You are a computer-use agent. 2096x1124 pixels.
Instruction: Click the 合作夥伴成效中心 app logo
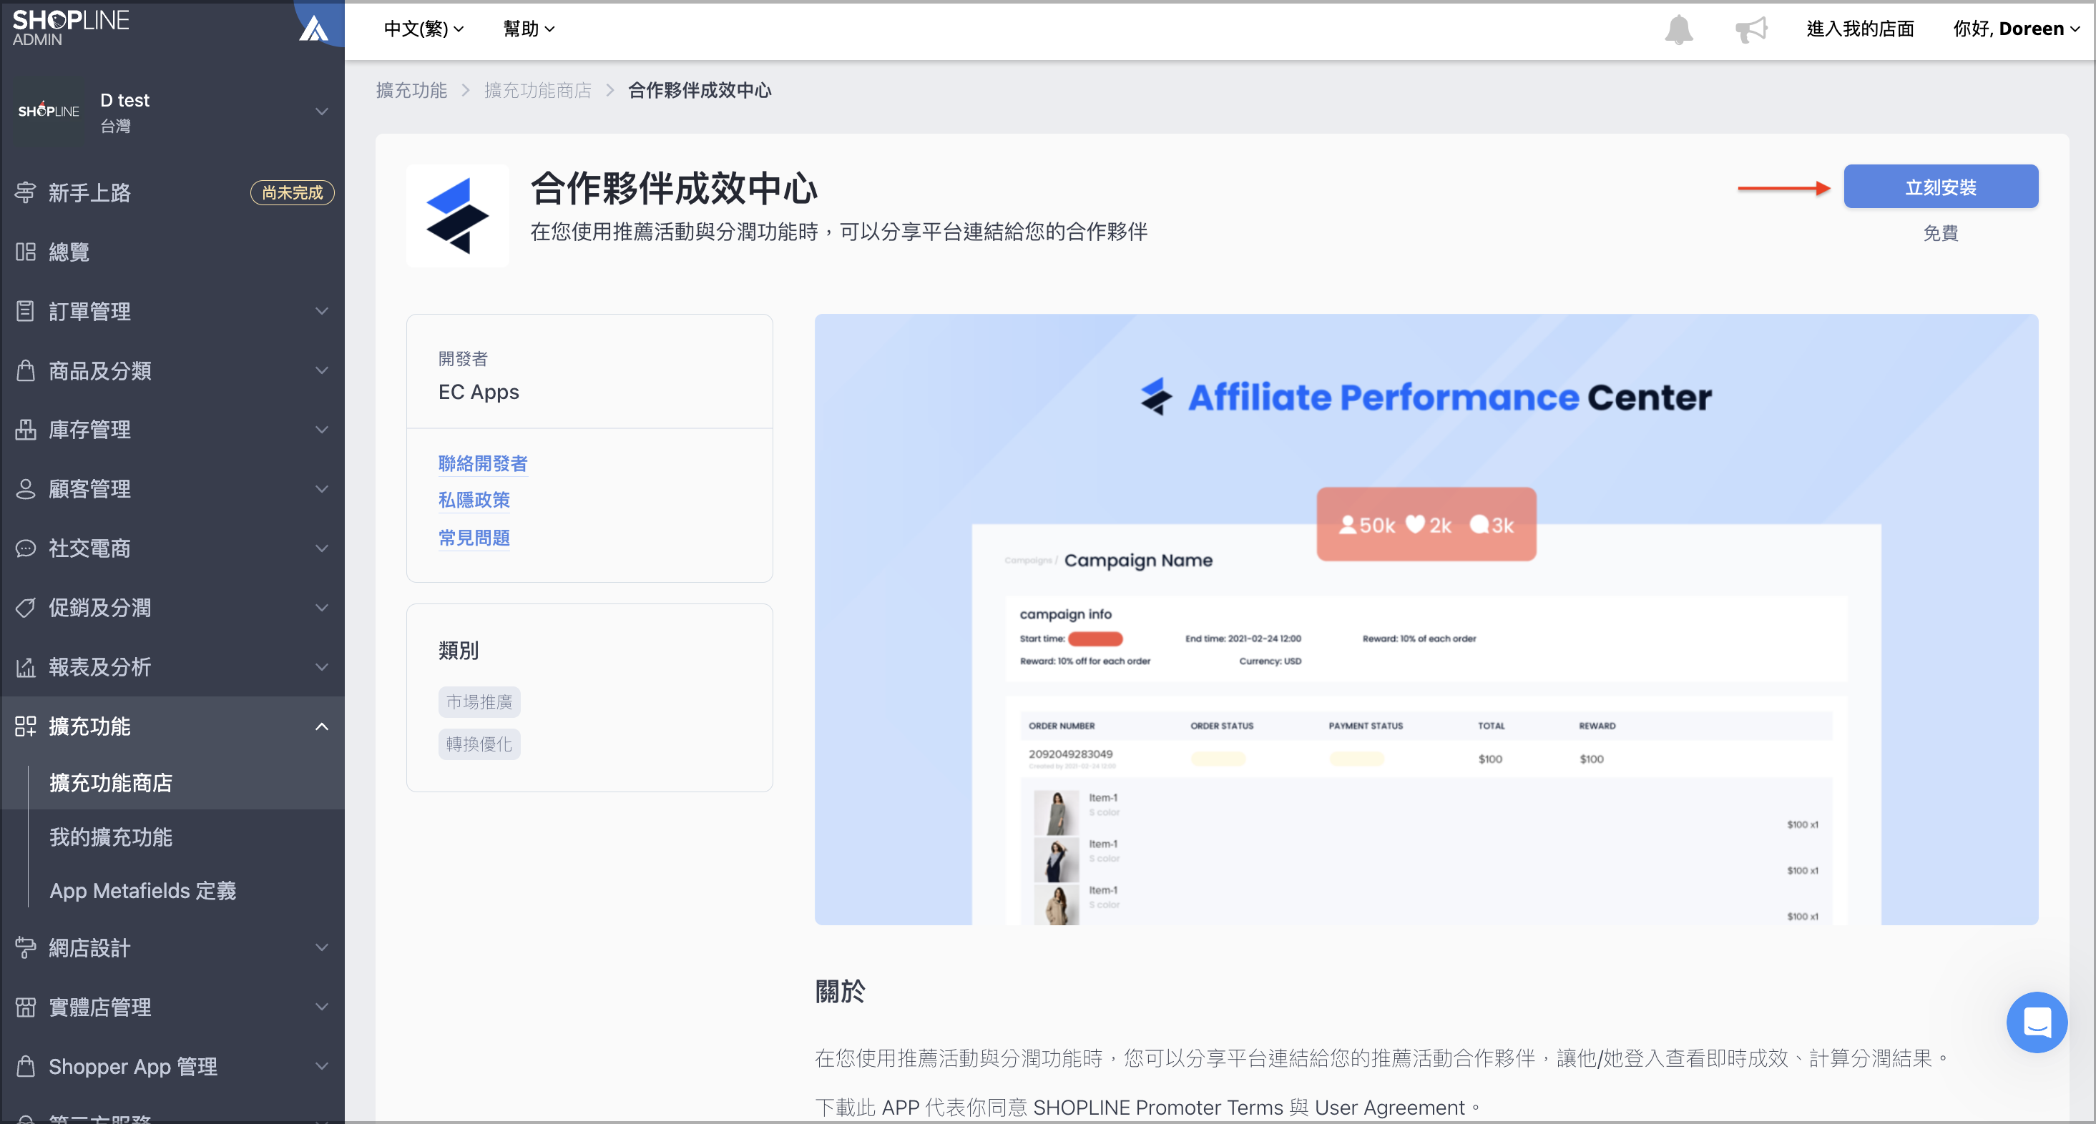point(457,215)
